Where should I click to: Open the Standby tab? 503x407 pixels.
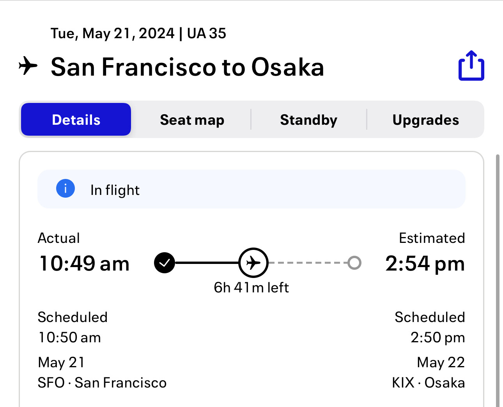click(308, 120)
